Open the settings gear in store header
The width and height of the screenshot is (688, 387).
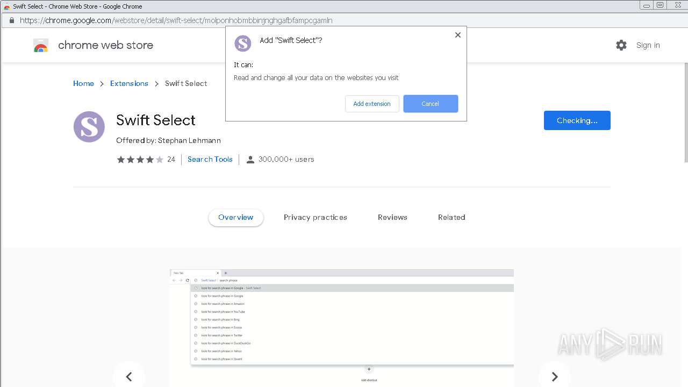point(621,45)
